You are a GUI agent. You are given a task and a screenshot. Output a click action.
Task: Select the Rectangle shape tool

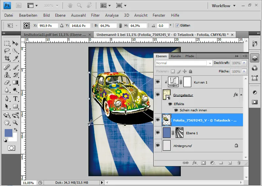15,106
